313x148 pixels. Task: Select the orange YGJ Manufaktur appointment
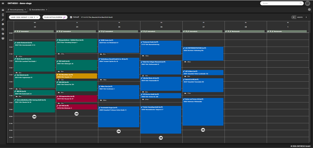pyautogui.click(x=77, y=76)
